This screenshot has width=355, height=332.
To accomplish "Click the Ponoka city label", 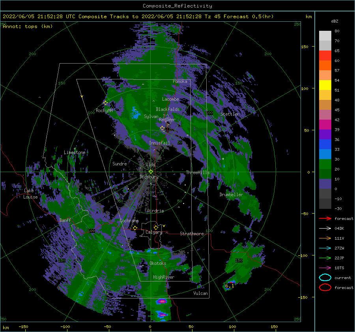I will point(180,81).
